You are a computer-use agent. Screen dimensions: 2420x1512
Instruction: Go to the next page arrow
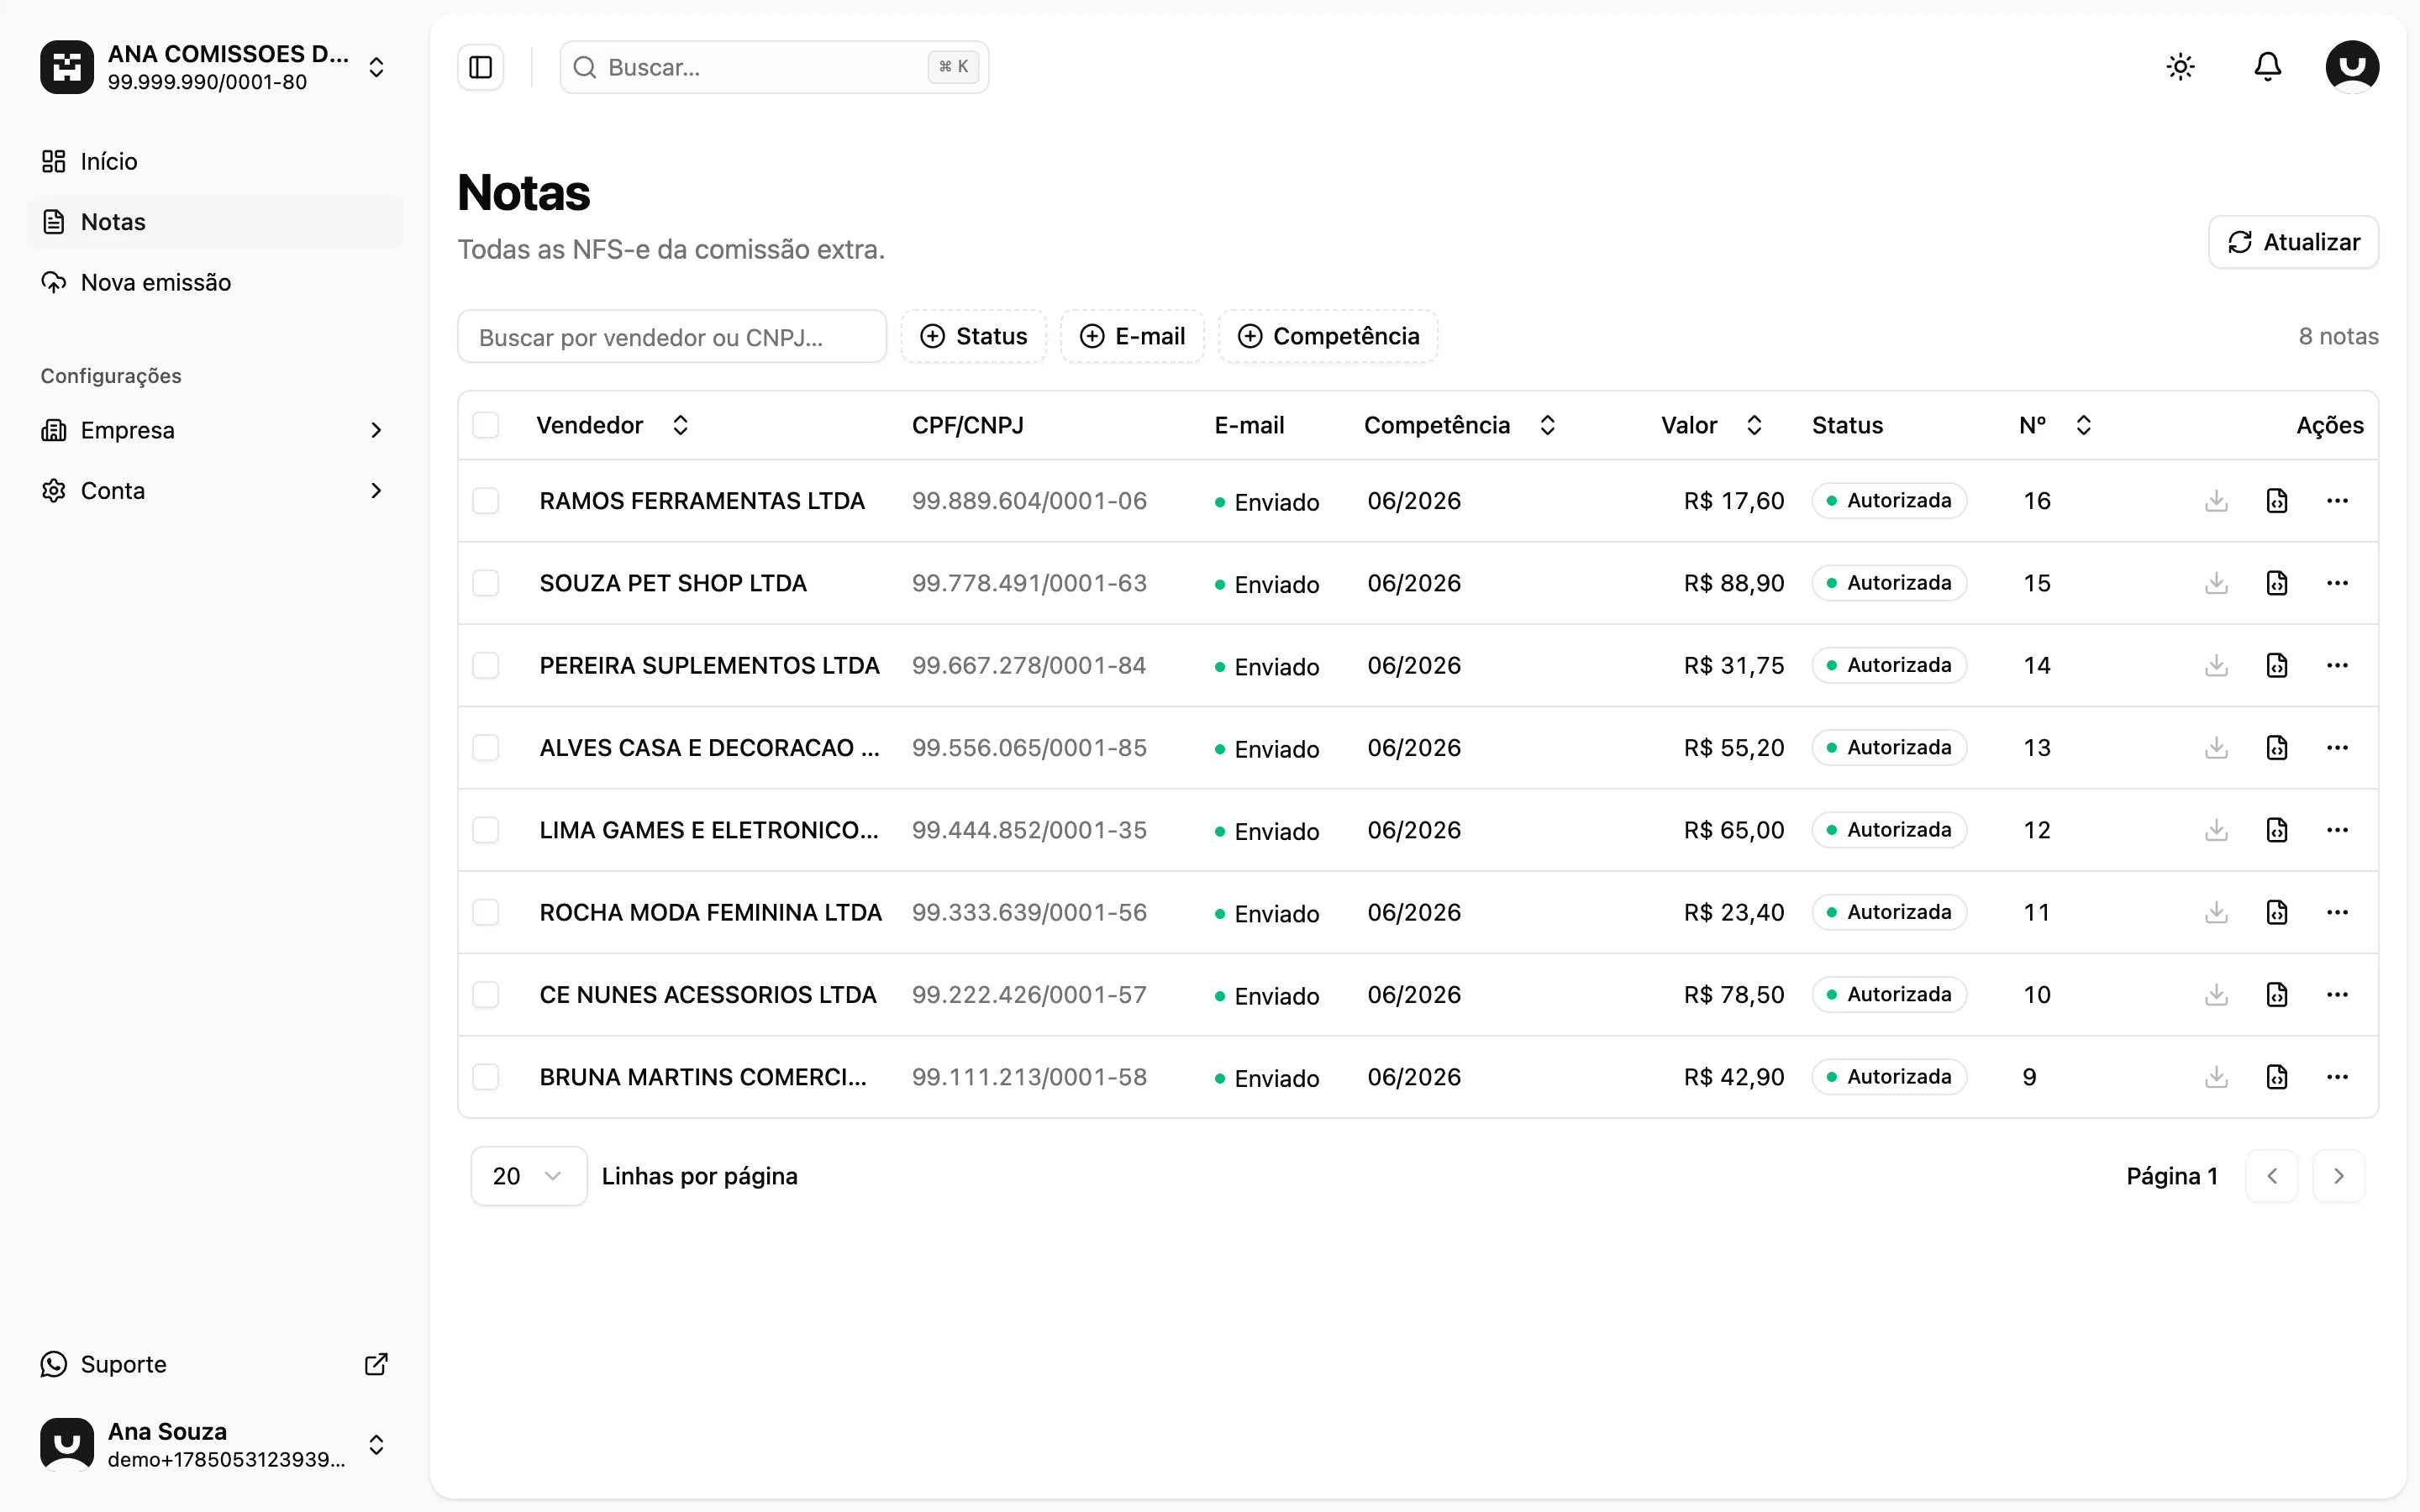point(2338,1176)
